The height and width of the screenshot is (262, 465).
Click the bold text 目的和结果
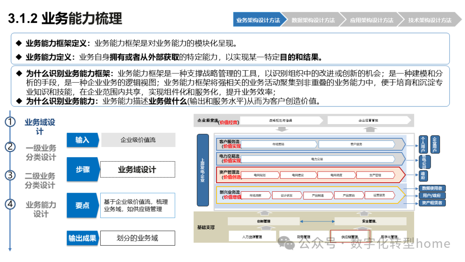coord(299,57)
